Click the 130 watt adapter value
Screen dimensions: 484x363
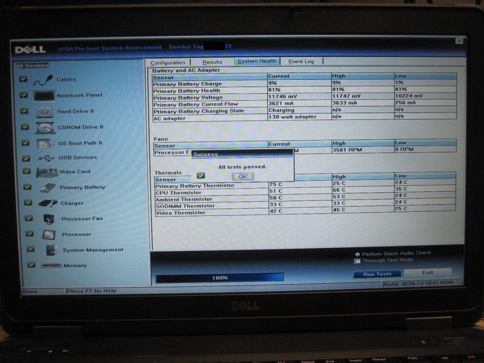(x=292, y=117)
